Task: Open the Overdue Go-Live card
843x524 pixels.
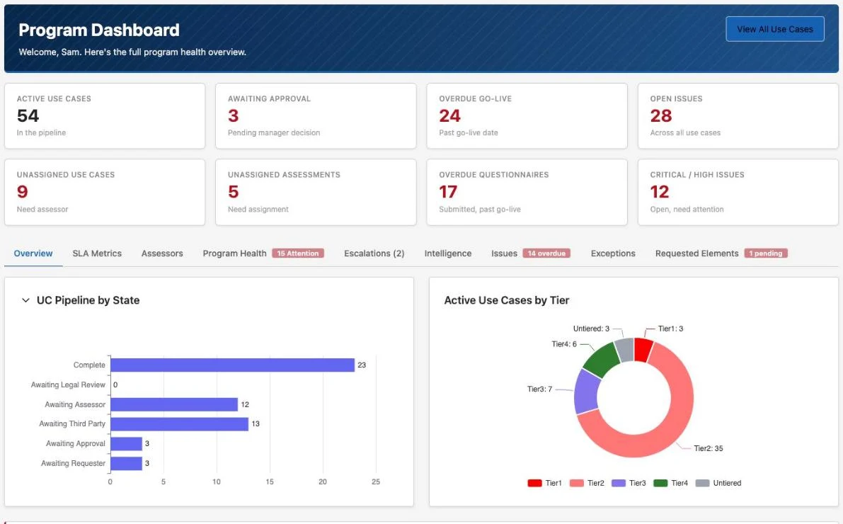Action: [527, 115]
